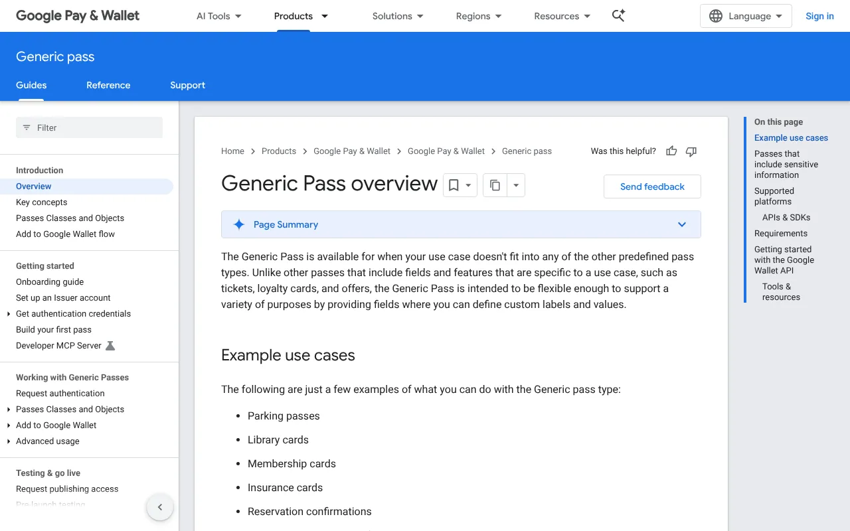
Task: Open Build your first pass guide
Action: [x=54, y=330]
